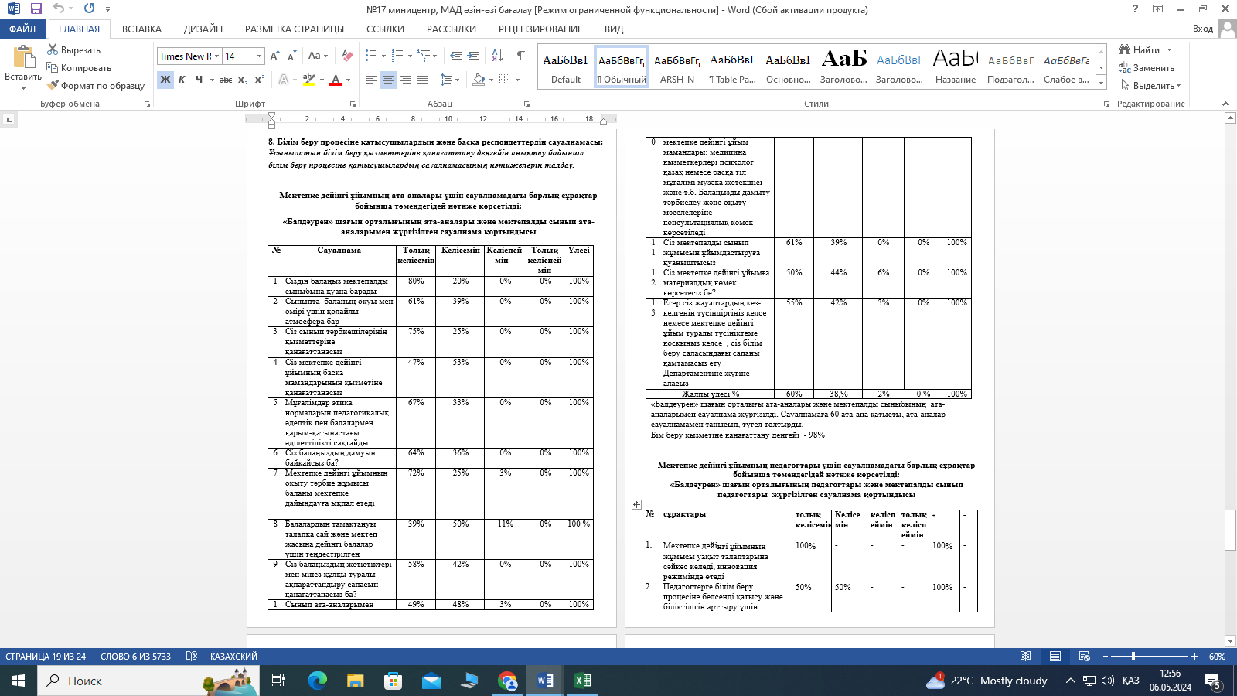The width and height of the screenshot is (1237, 696).
Task: Open the numbered list dropdown arrow
Action: pyautogui.click(x=410, y=56)
